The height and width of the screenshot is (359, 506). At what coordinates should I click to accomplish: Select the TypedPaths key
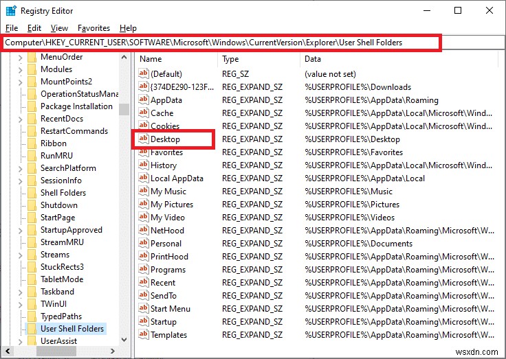click(61, 316)
